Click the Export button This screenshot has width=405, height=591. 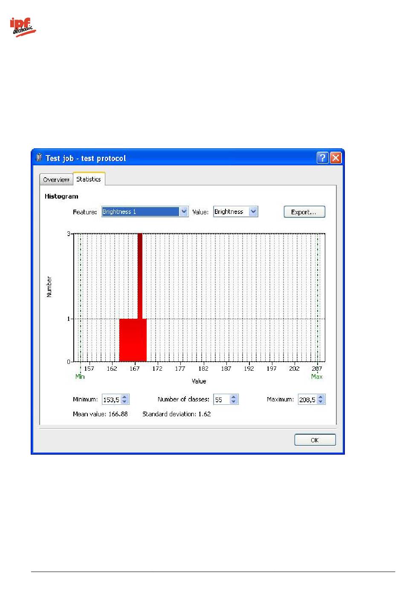point(304,212)
